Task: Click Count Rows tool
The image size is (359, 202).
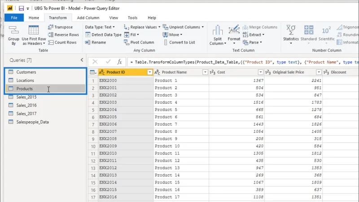Action: coord(62,42)
